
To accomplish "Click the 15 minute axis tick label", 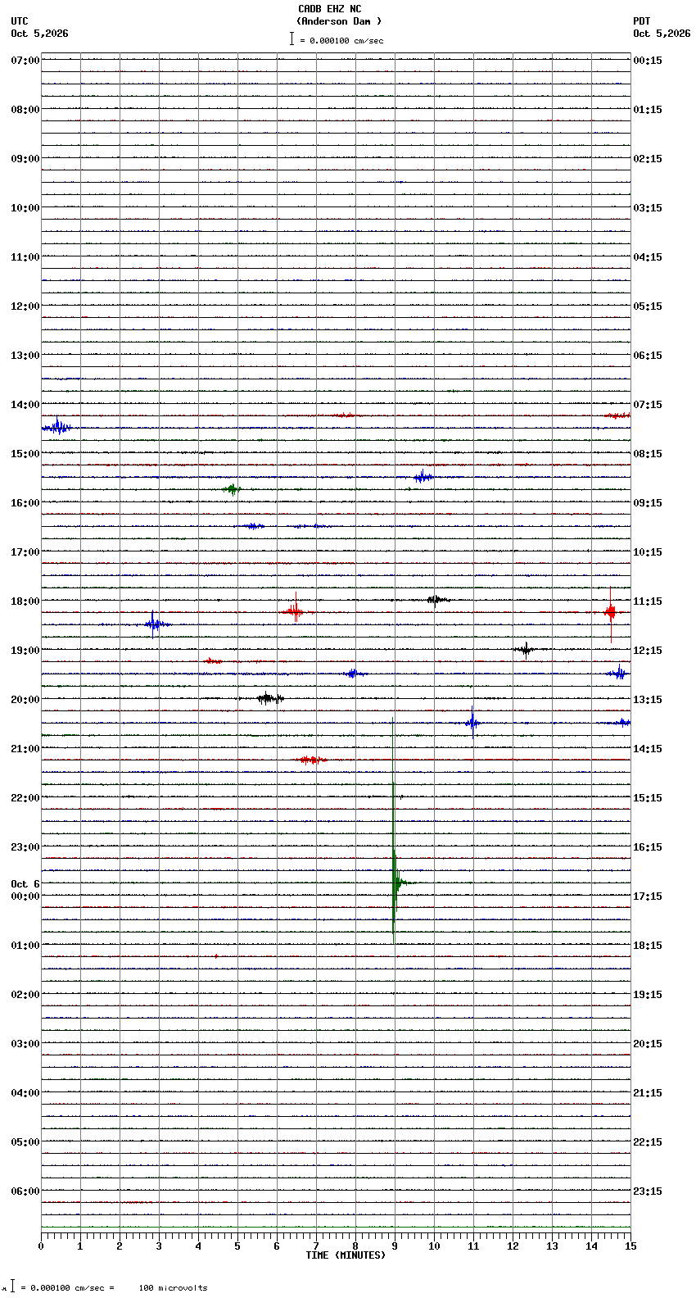I will 630,1246.
